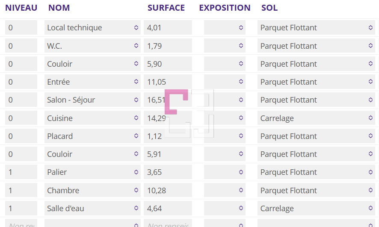Viewport: 379px width, 227px height.
Task: Click the SURFACE column header
Action: coord(166,8)
